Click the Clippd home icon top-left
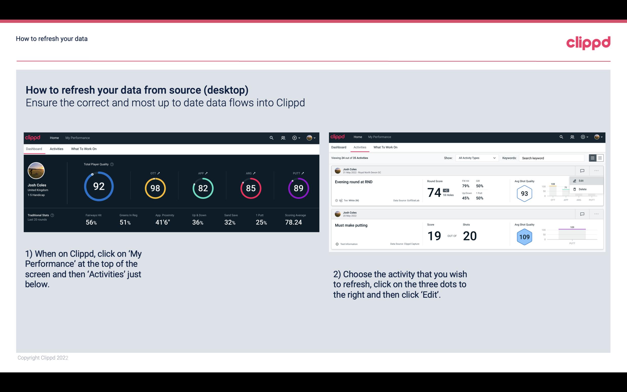The width and height of the screenshot is (627, 392). 33,137
